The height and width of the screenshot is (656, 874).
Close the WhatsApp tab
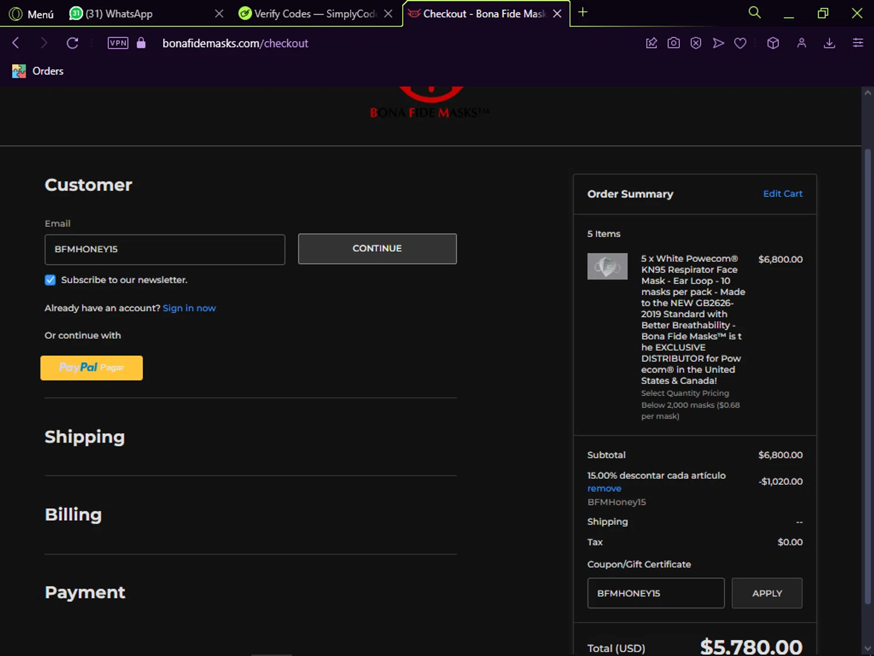pos(219,13)
